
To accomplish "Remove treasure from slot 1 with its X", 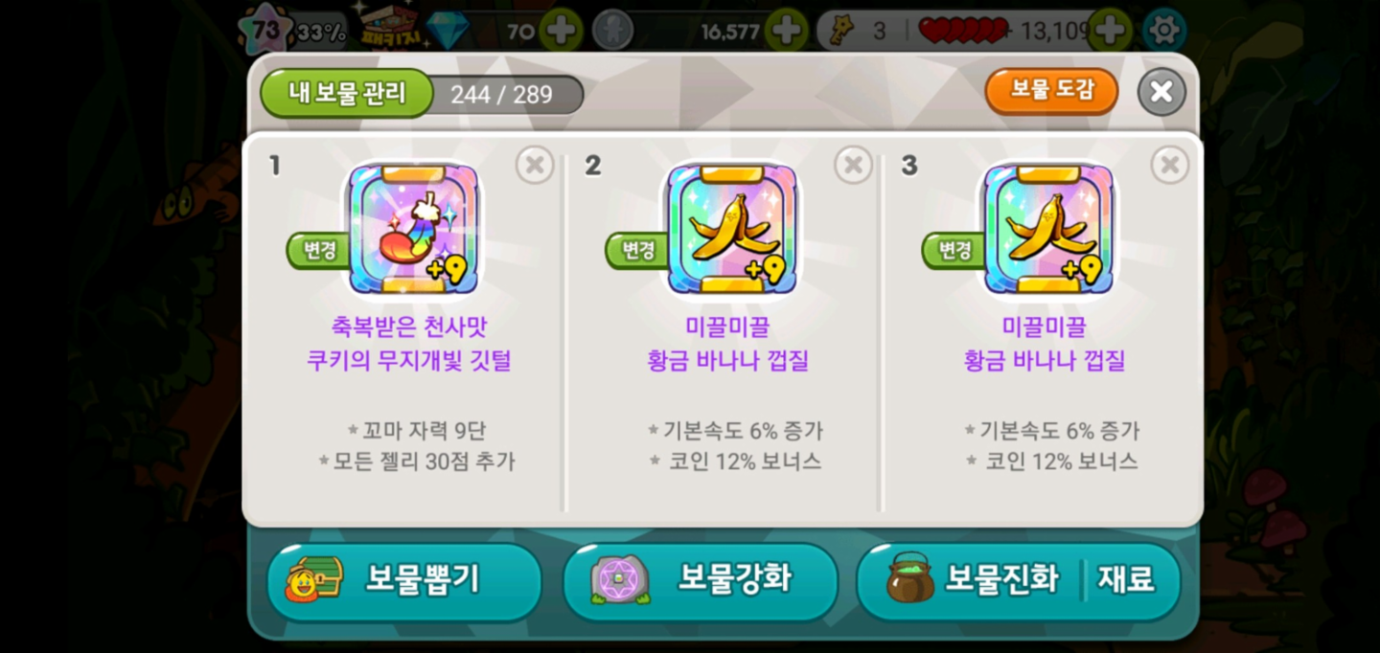I will pos(535,166).
